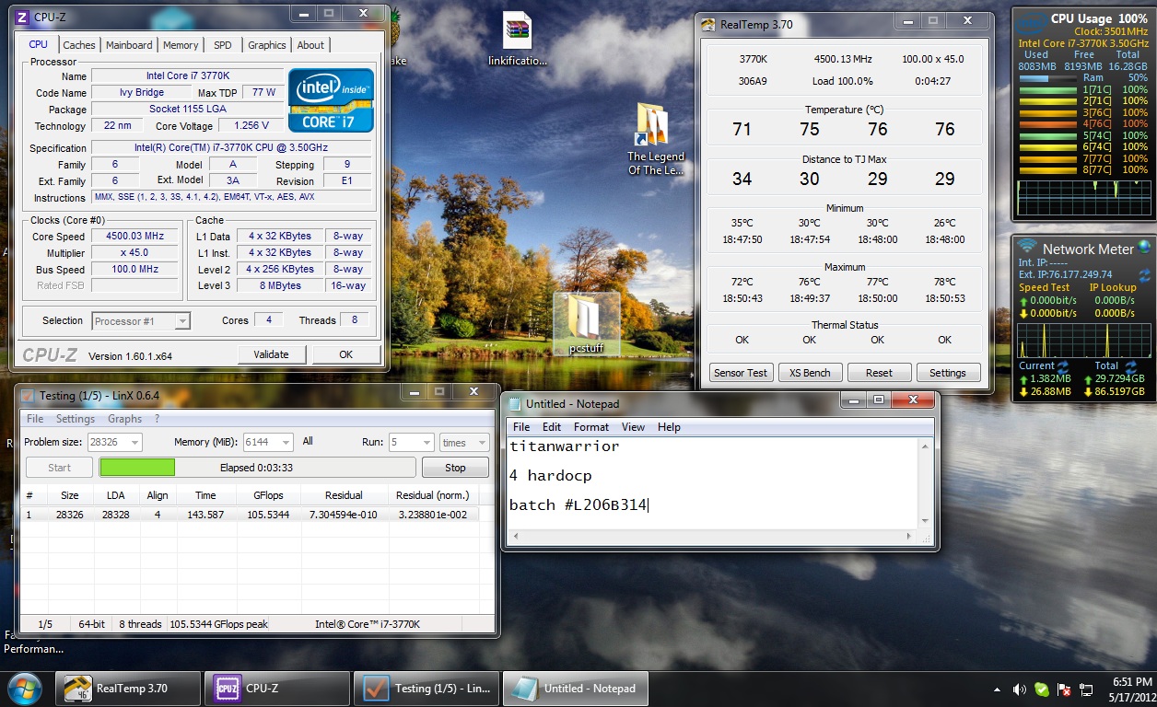Open the Format menu in Notepad
Viewport: 1157px width, 707px height.
[x=591, y=427]
